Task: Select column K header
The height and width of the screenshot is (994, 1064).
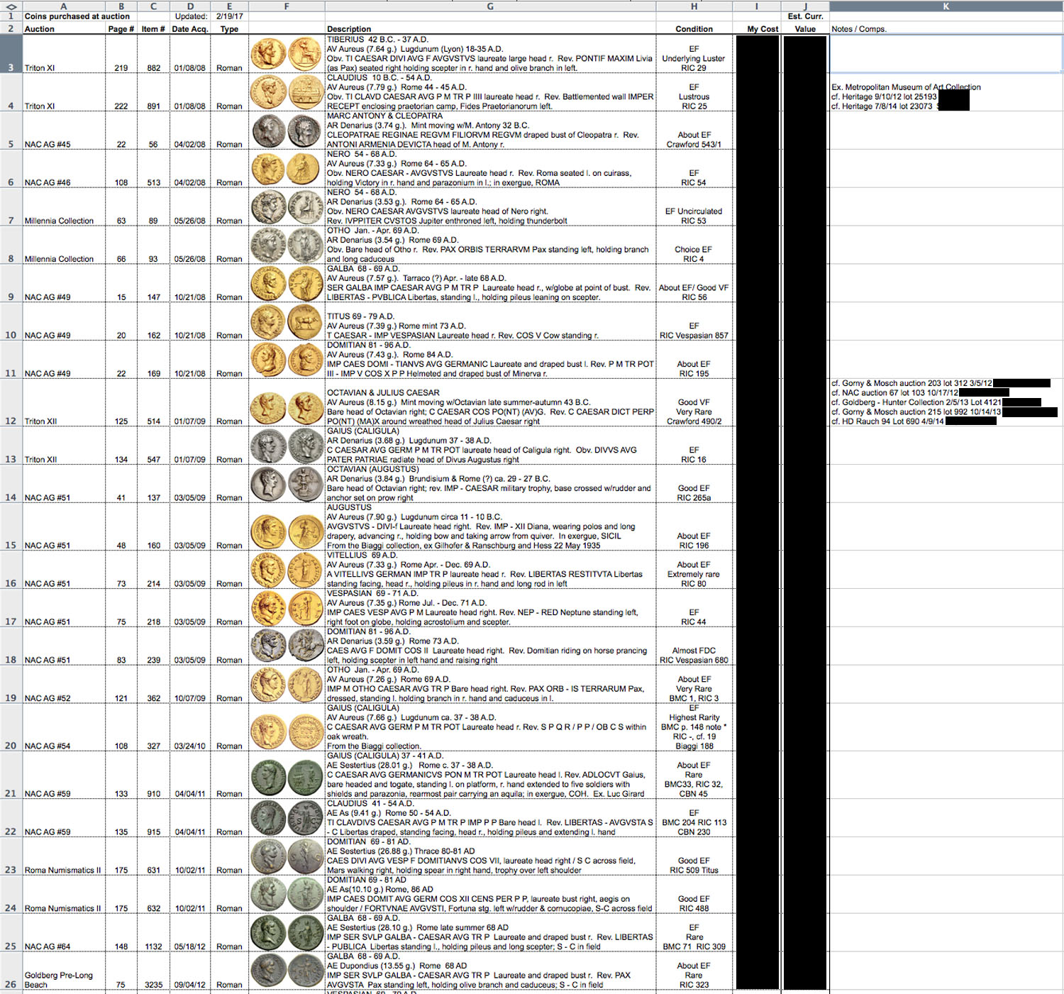Action: [x=946, y=6]
